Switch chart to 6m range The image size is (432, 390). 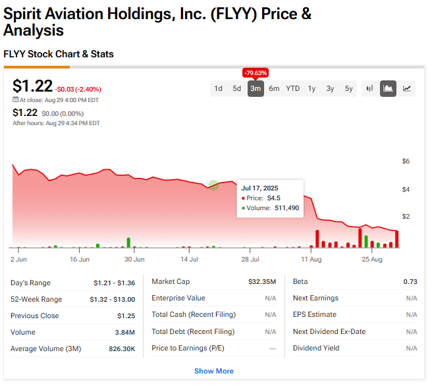click(274, 88)
